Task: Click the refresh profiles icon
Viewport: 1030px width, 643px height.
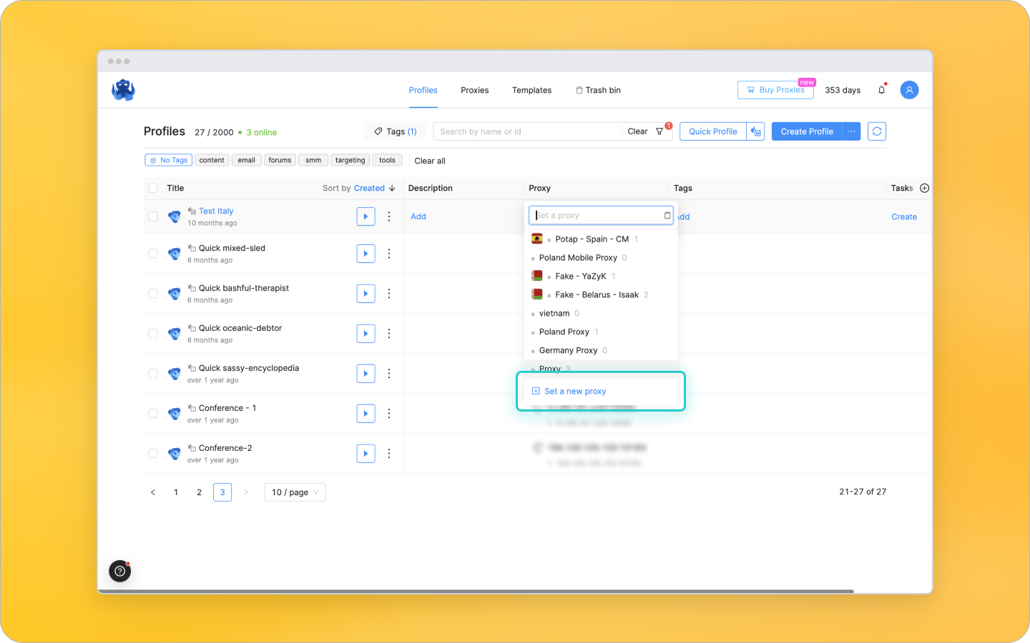Action: point(876,131)
